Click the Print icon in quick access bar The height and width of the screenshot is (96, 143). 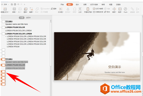point(15,4)
